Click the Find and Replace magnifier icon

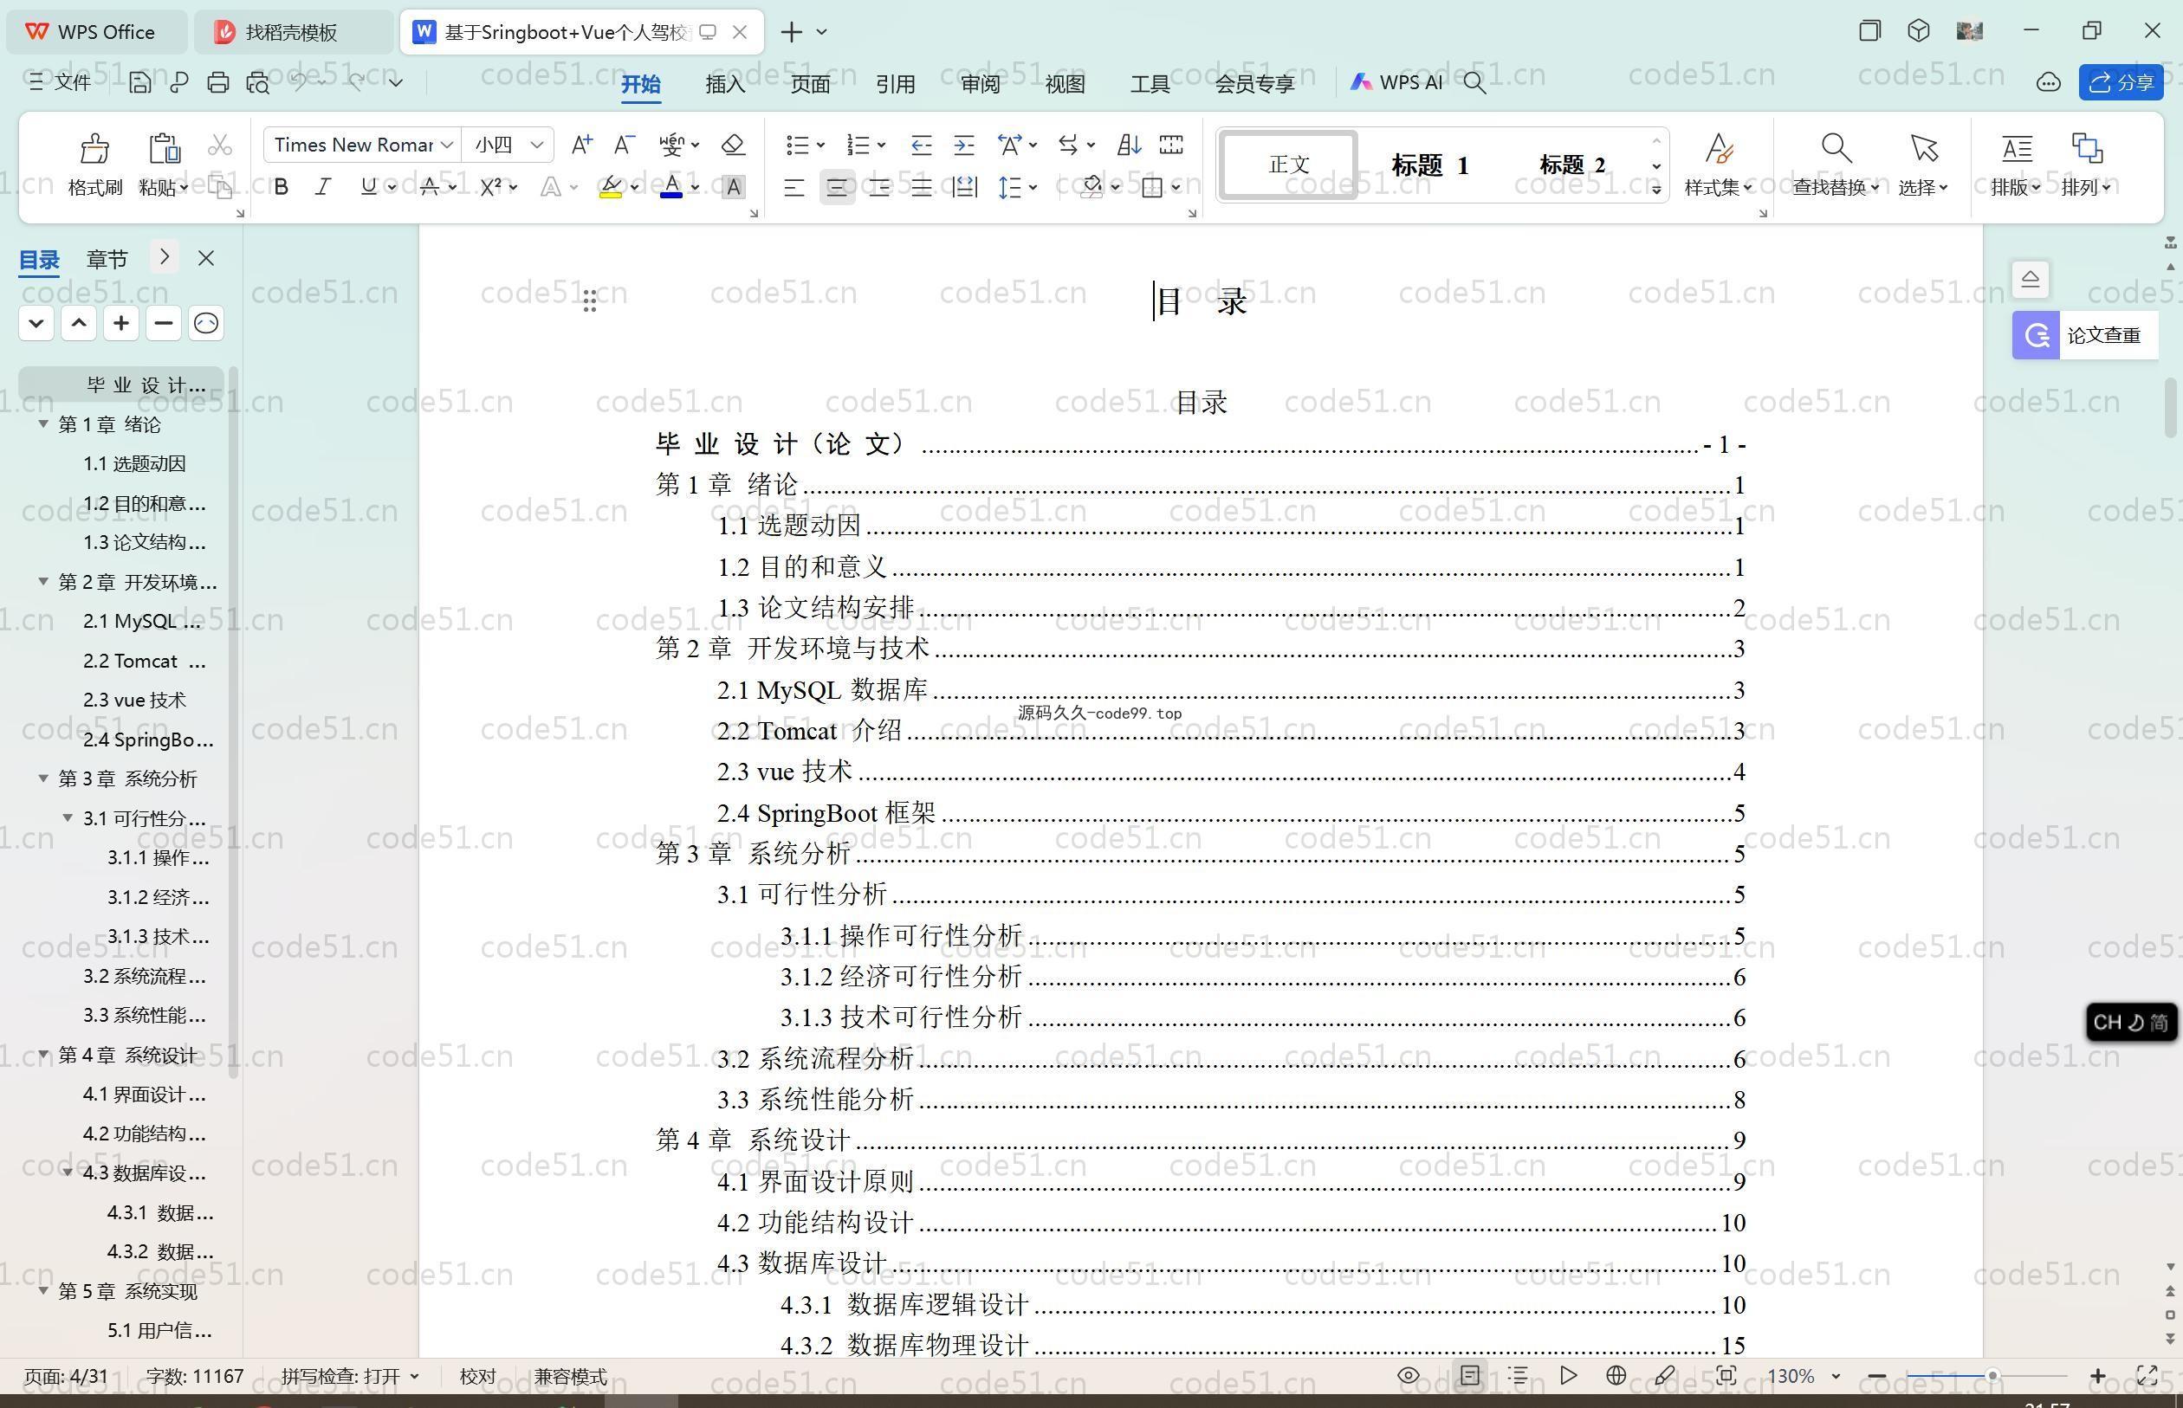pos(1836,148)
